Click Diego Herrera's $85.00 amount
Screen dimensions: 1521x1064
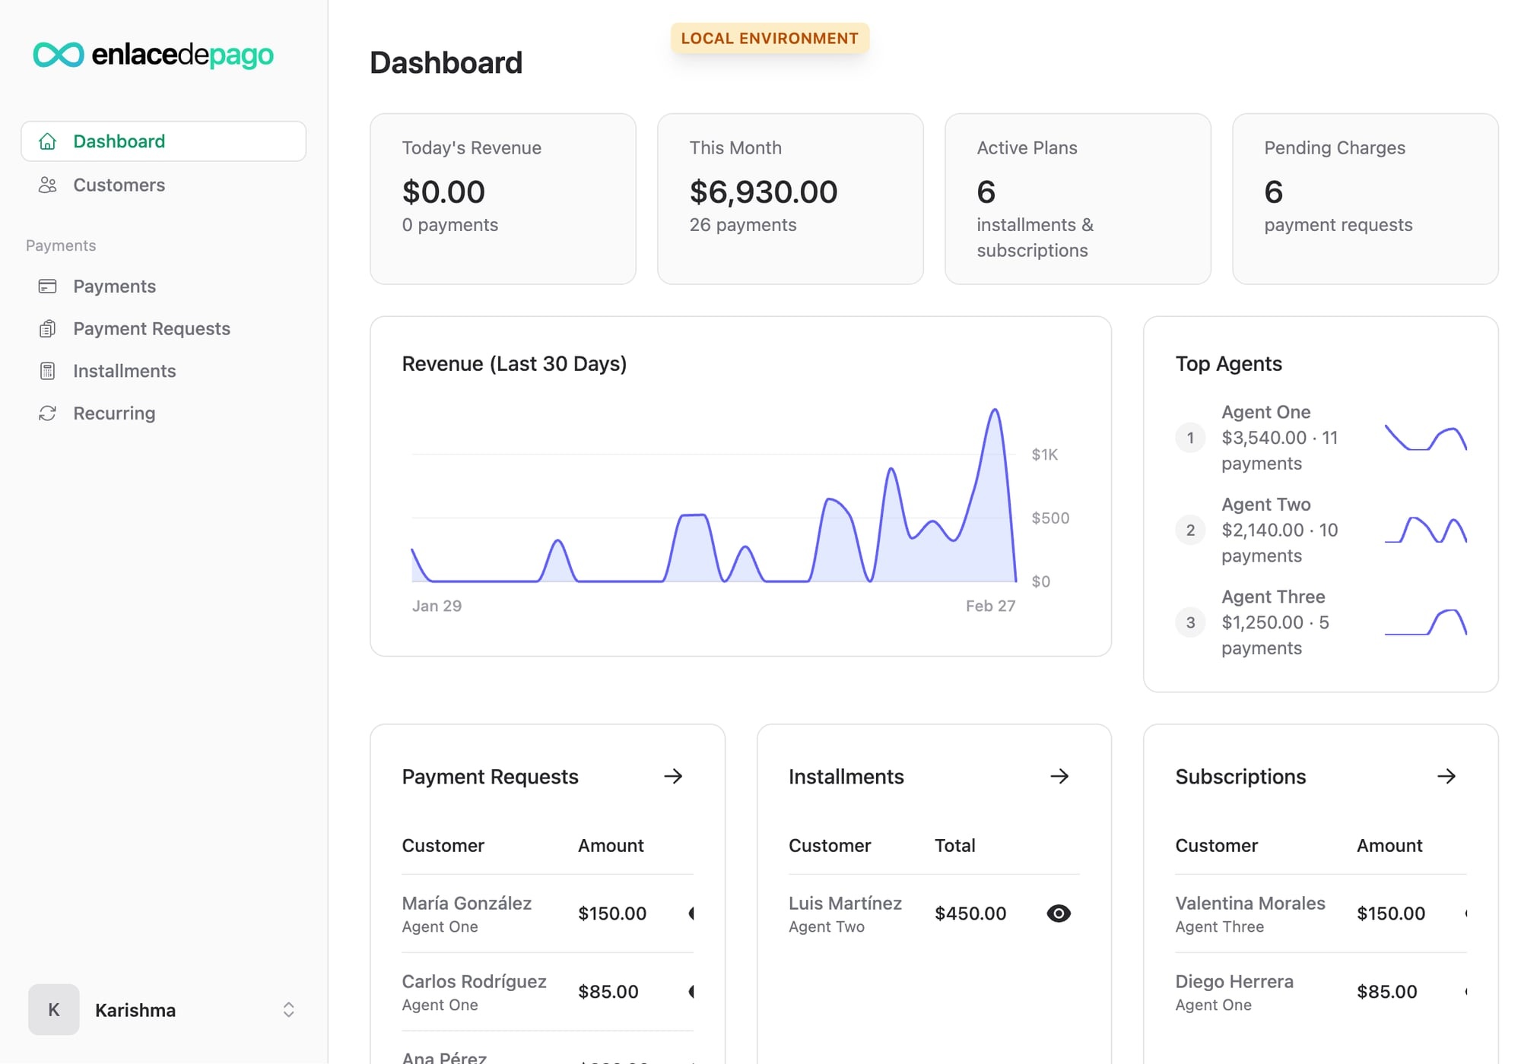tap(1387, 992)
